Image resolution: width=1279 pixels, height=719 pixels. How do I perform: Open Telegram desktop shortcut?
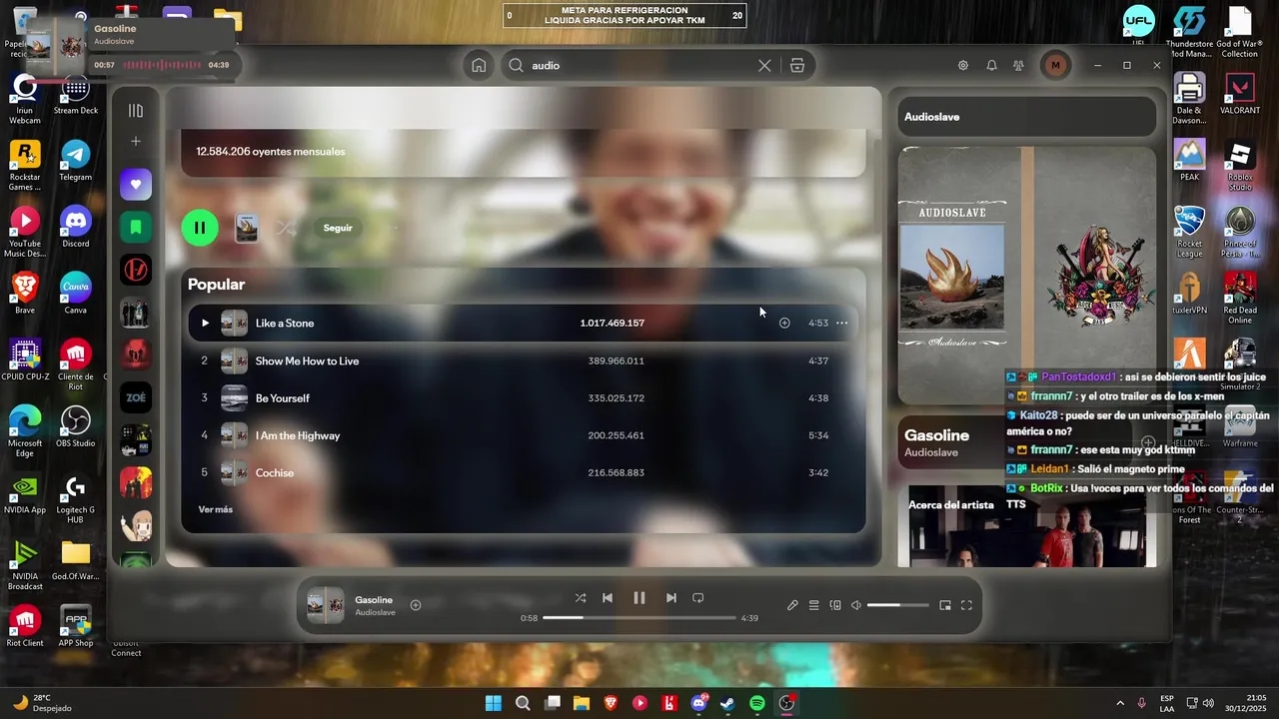point(76,160)
